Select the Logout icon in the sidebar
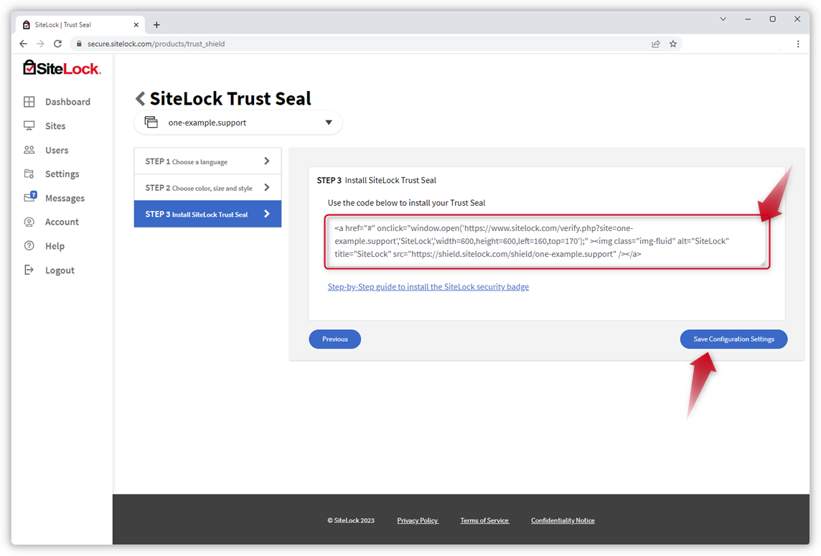Screen dimensions: 821x556 coord(29,269)
